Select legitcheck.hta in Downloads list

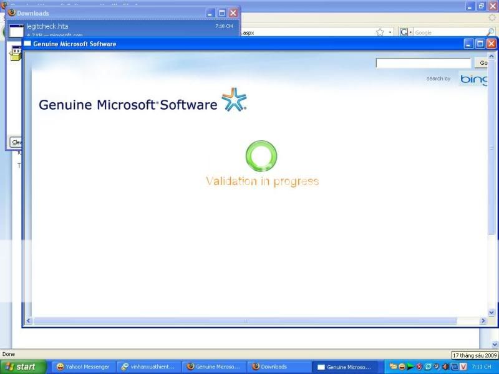pos(122,29)
